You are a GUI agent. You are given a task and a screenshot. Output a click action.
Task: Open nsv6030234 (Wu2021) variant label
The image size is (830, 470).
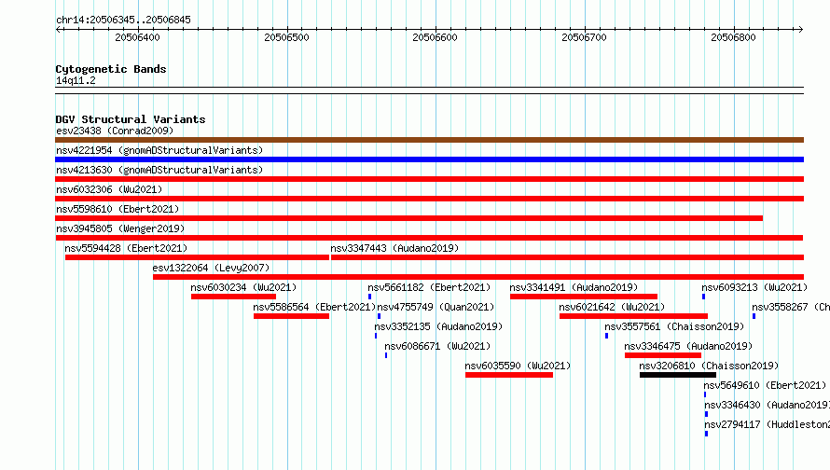pos(243,287)
